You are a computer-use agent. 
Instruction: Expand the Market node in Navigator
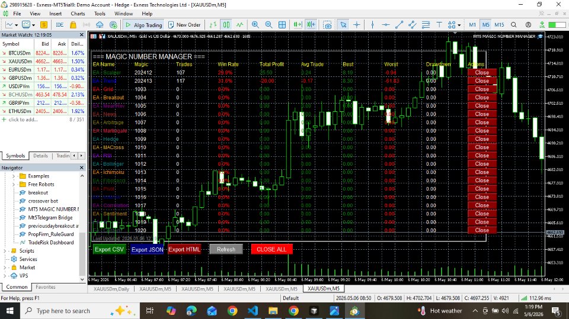coord(5,268)
